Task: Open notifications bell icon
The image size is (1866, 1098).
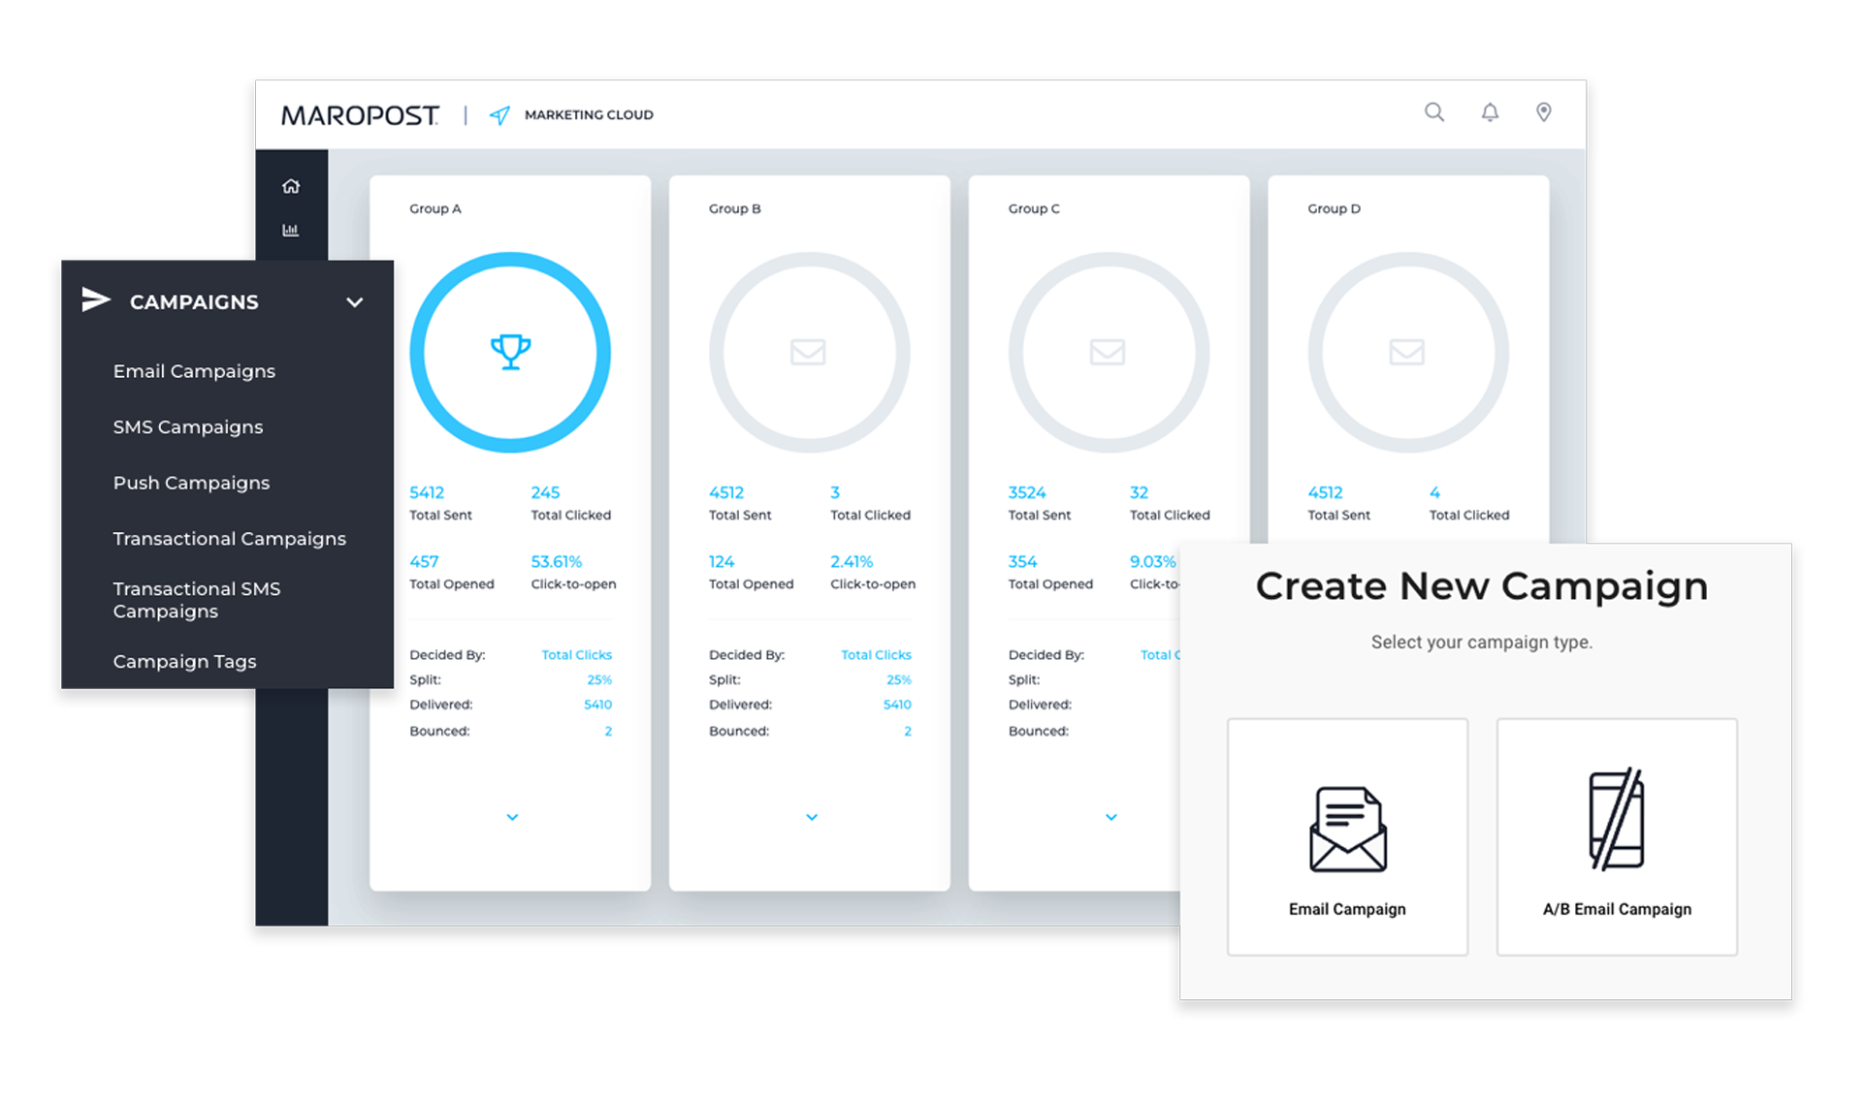Action: tap(1490, 112)
